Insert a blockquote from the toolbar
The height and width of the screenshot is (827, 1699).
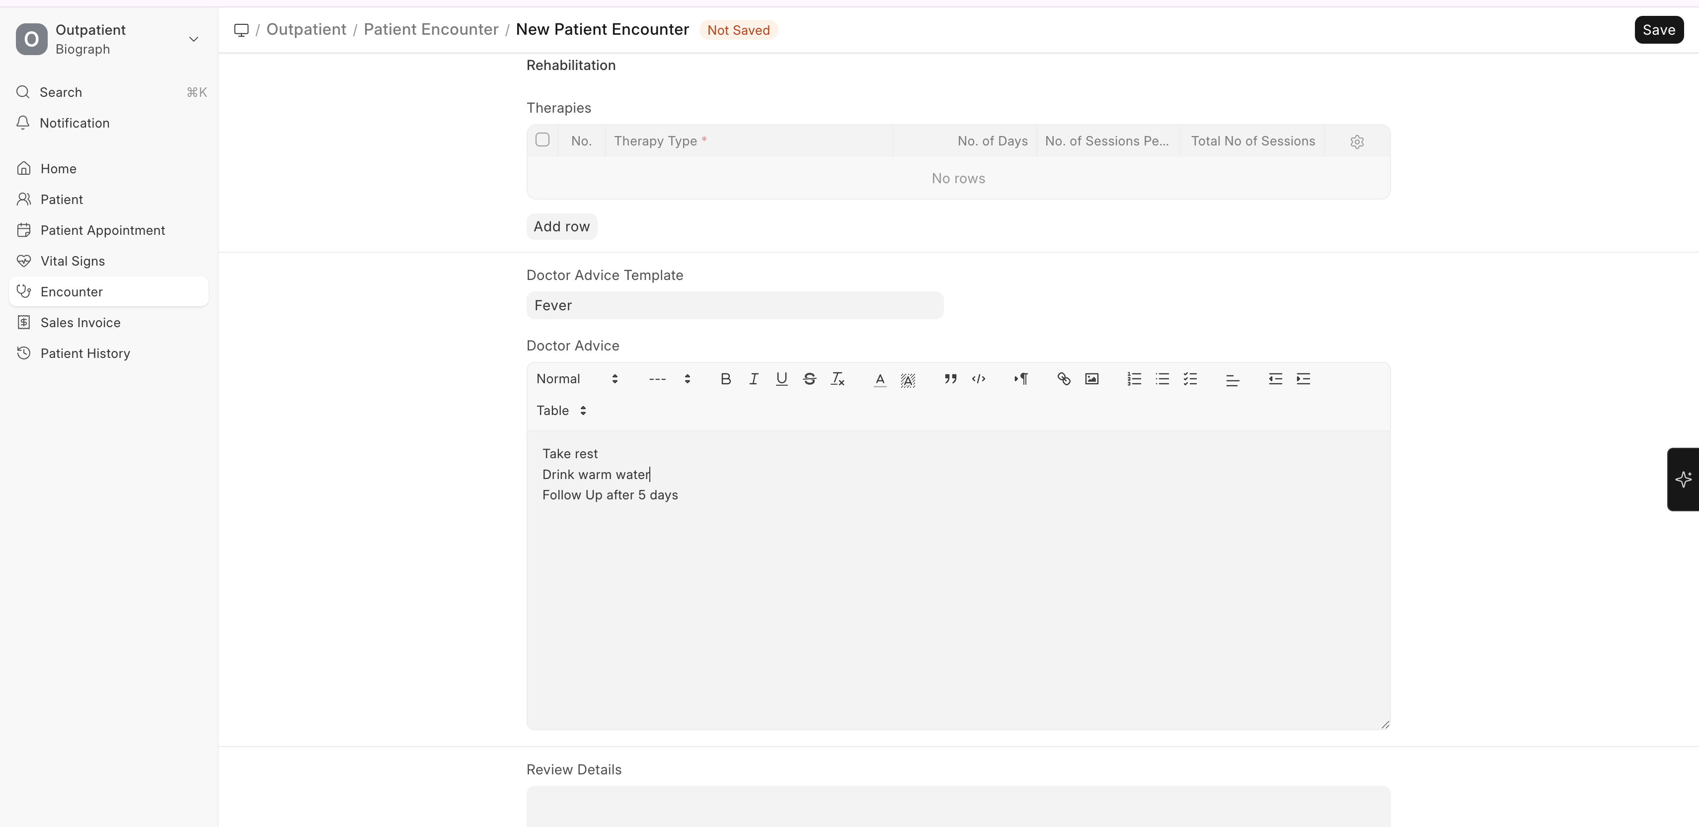[950, 379]
